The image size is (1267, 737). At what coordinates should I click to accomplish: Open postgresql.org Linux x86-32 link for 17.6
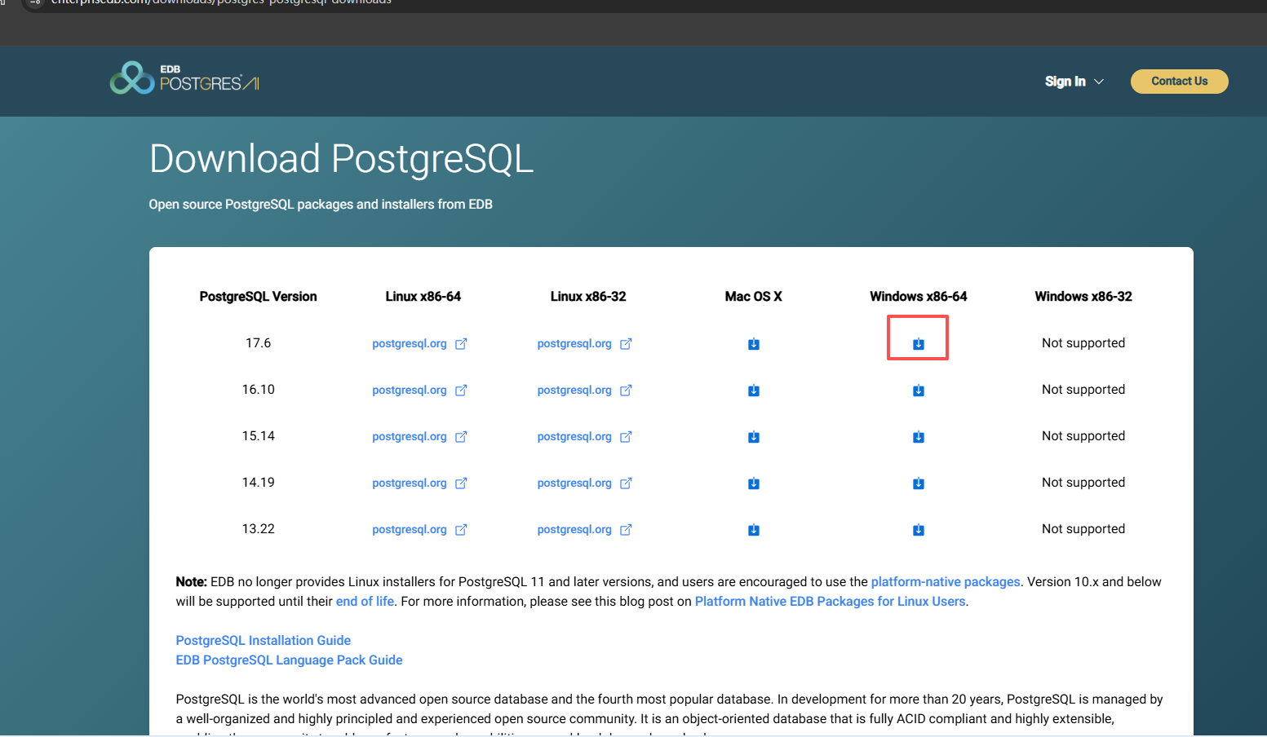tap(584, 343)
